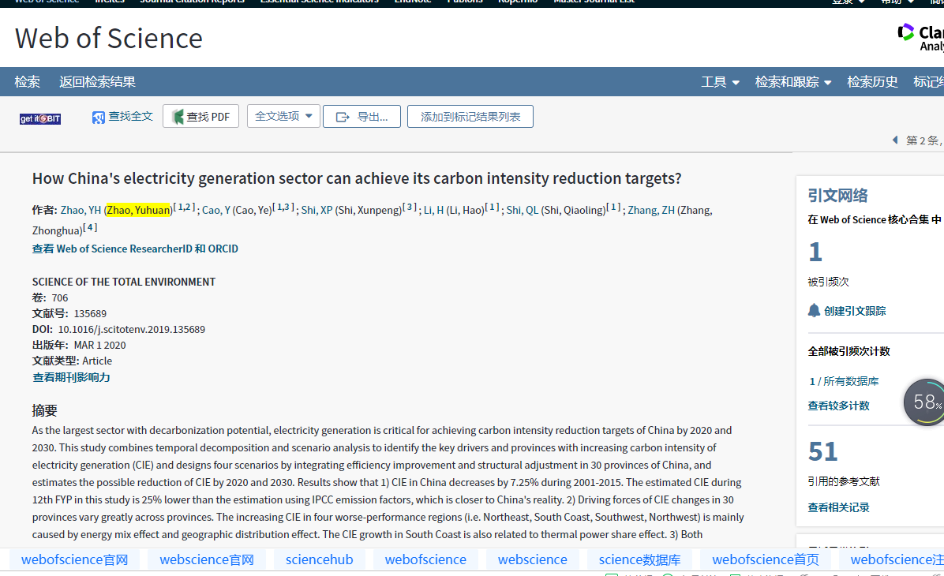Viewport: 944px width, 576px height.
Task: Open author Zhao, YH link
Action: coord(81,210)
